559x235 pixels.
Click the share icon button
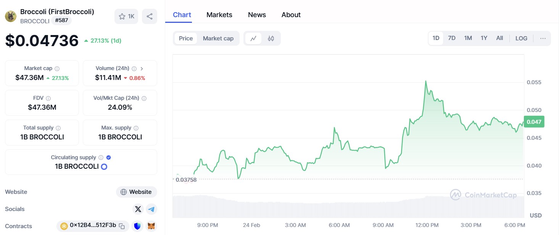coord(150,16)
